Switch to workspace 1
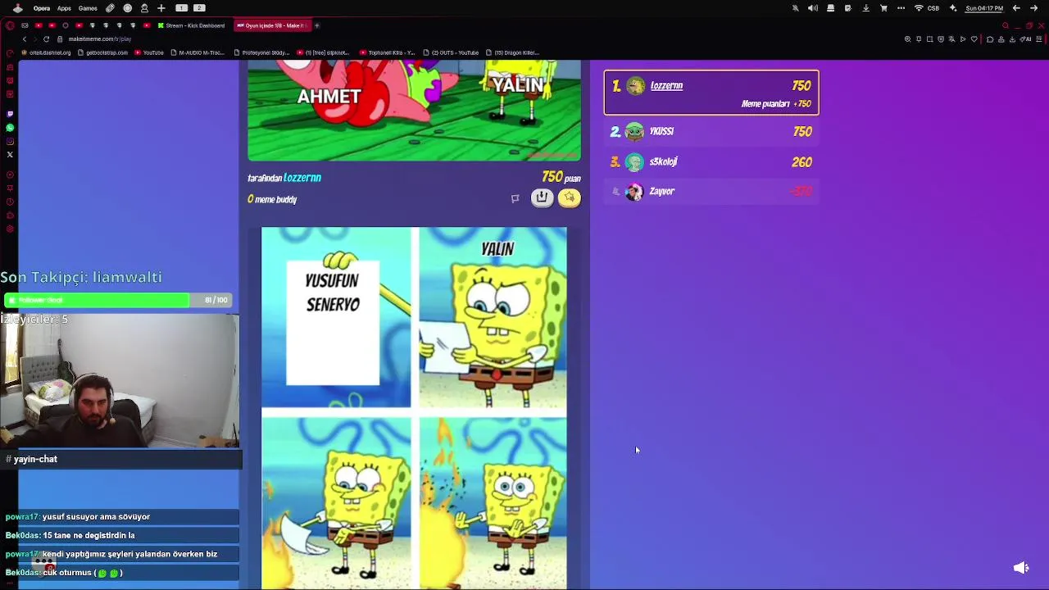This screenshot has height=590, width=1049. pyautogui.click(x=182, y=8)
